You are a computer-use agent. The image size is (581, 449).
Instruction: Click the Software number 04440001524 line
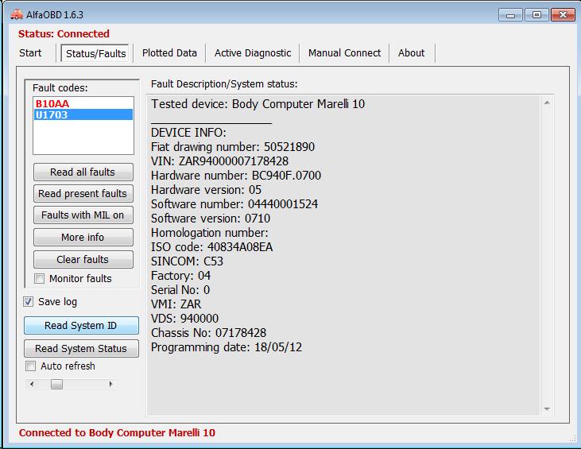(x=234, y=204)
